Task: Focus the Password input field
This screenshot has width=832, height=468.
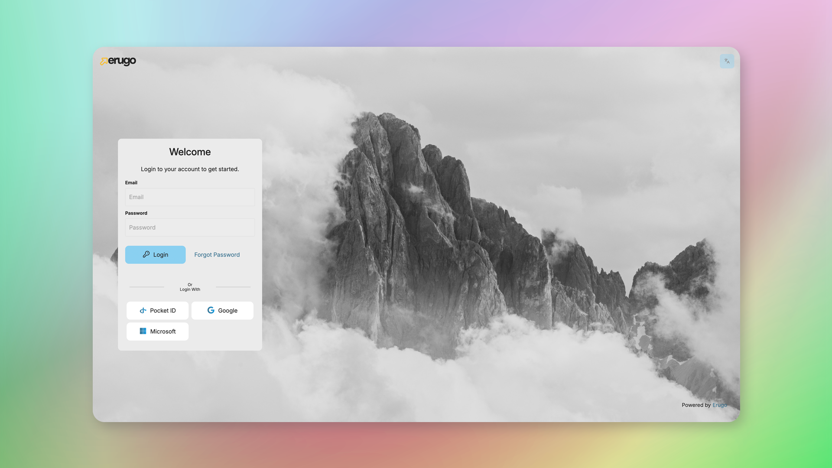Action: pos(190,227)
